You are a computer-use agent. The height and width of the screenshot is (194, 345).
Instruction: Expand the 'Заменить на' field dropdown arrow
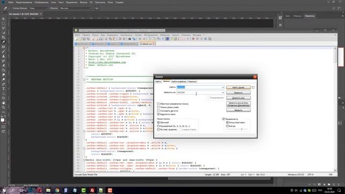coord(223,93)
